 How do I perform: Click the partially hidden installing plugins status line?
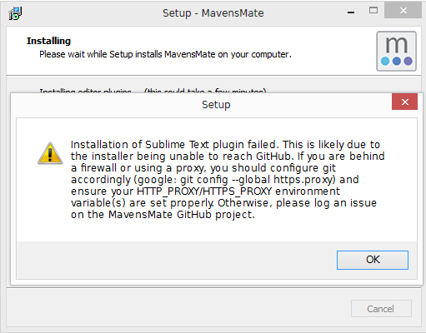153,91
